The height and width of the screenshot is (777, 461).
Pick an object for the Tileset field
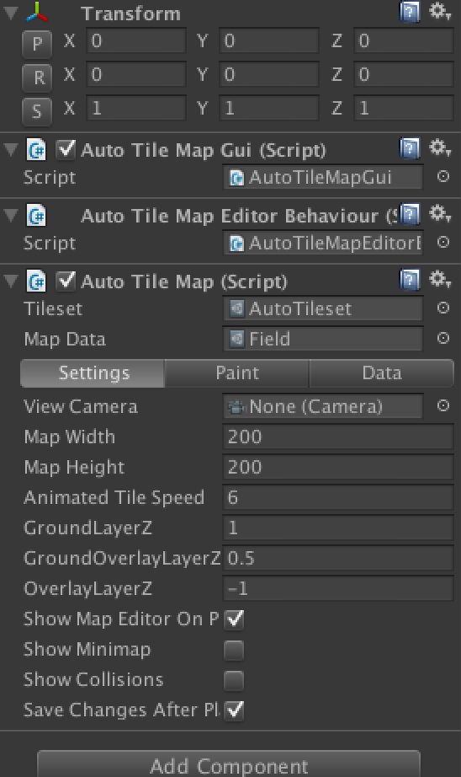[x=443, y=308]
